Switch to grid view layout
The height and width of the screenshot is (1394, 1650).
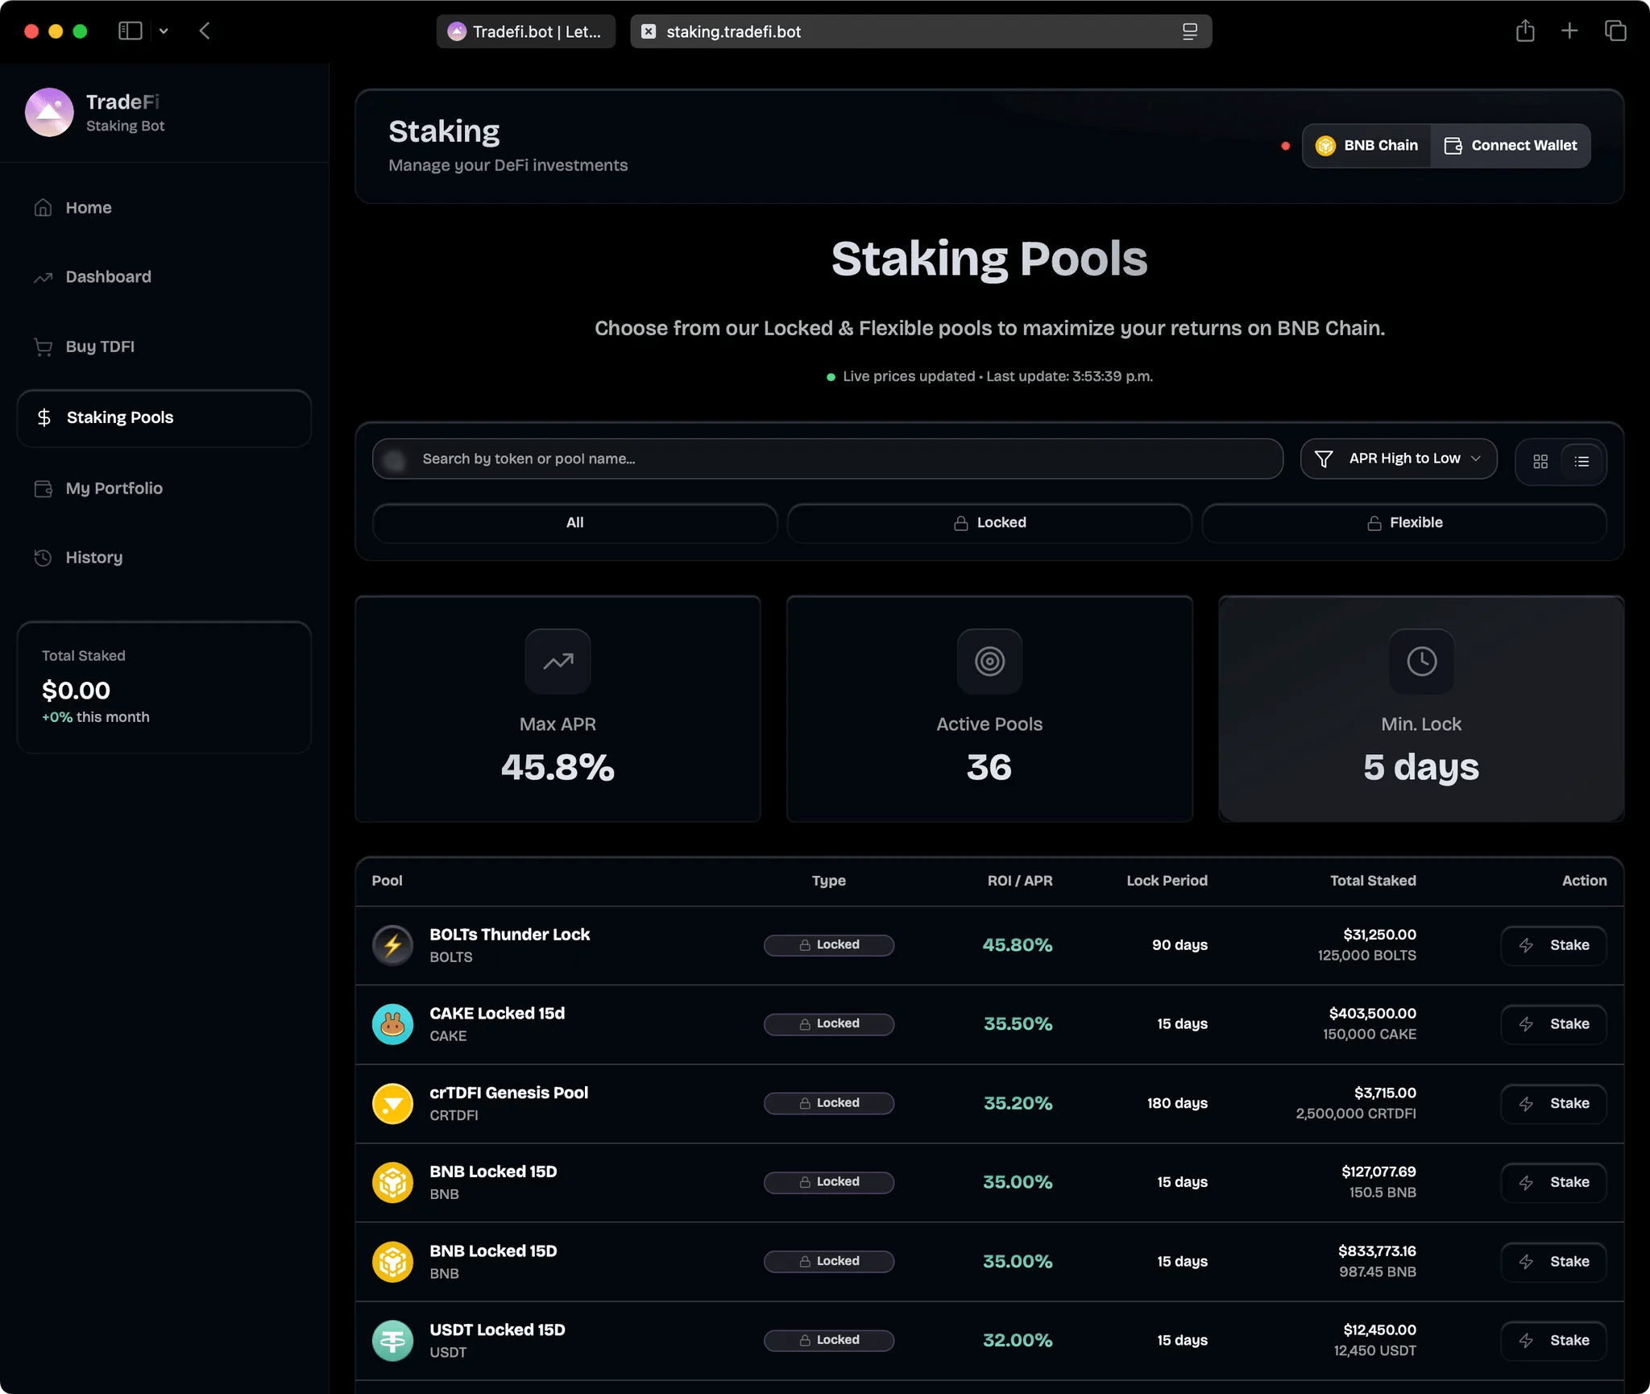[x=1540, y=462]
